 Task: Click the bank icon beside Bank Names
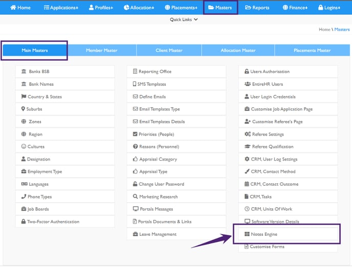[x=24, y=84]
